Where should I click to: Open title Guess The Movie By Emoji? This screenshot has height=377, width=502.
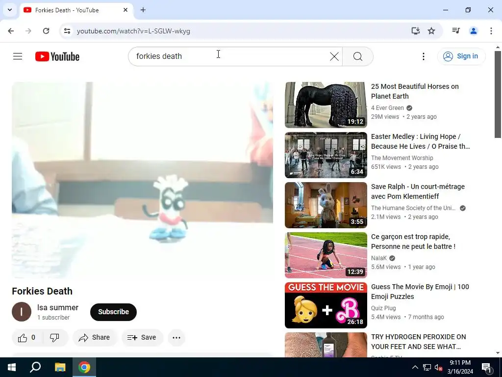(420, 292)
